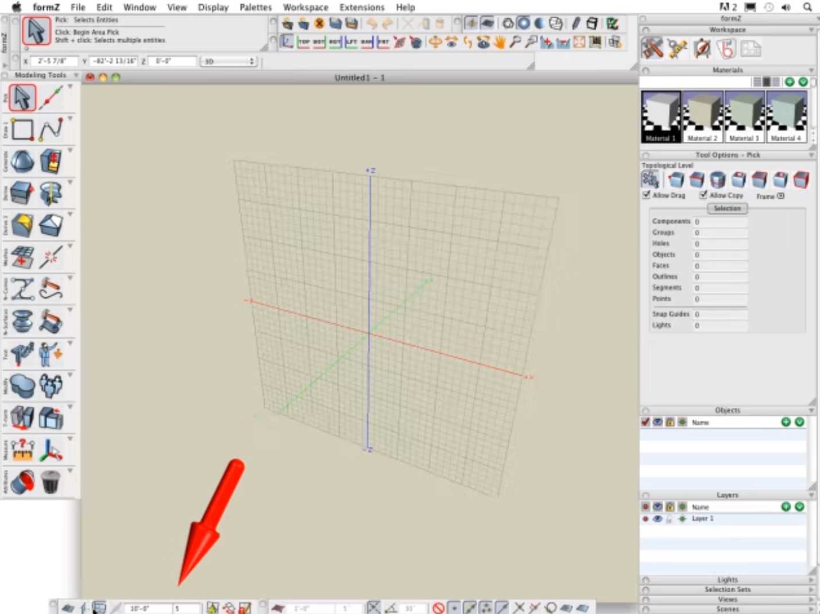This screenshot has height=614, width=820.
Task: Toggle the Objects panel eye column header
Action: (657, 422)
